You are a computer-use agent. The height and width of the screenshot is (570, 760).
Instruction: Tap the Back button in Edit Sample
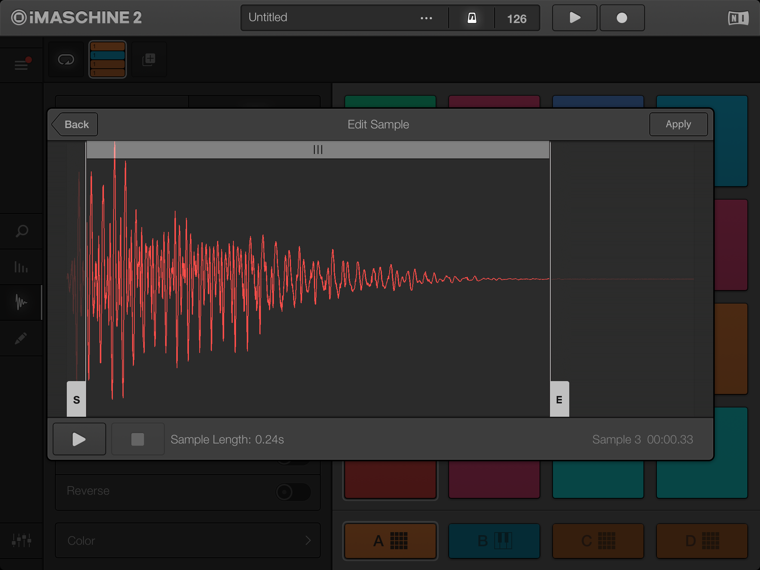pos(75,124)
